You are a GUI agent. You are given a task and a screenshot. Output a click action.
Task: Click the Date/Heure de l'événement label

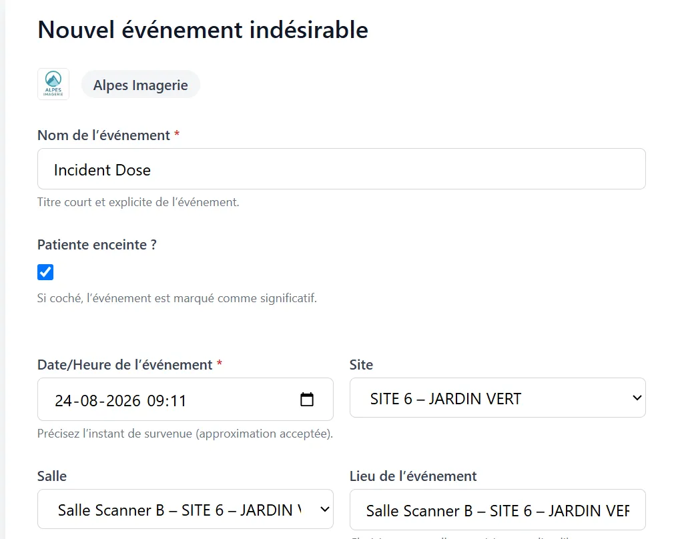tap(125, 365)
